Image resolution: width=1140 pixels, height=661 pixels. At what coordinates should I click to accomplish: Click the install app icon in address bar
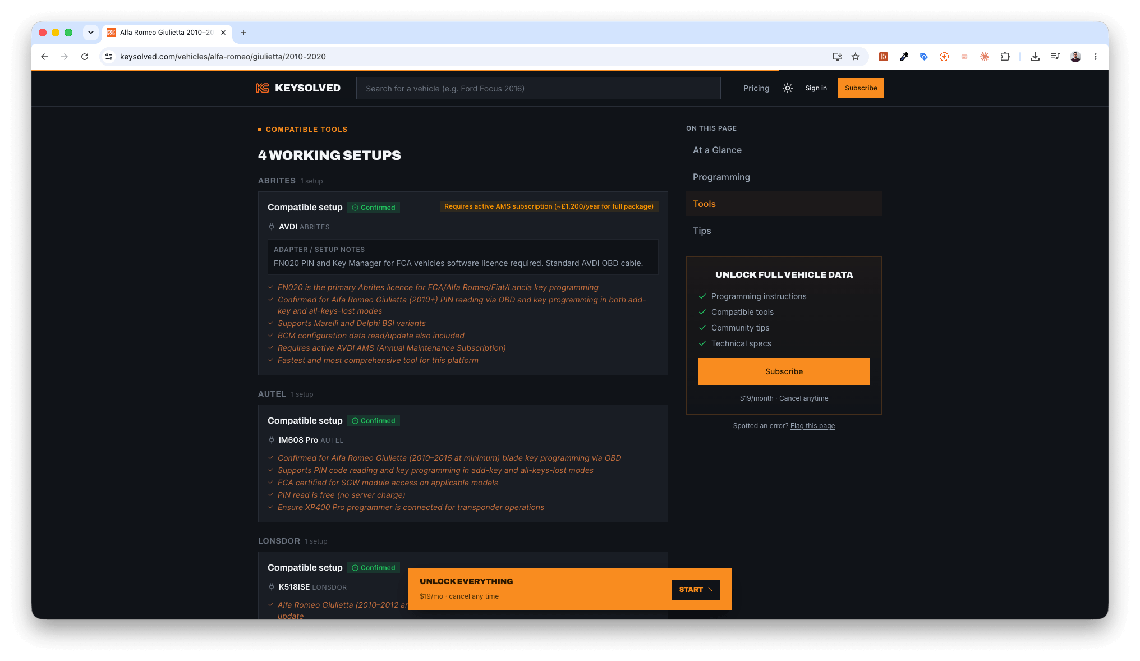[838, 57]
